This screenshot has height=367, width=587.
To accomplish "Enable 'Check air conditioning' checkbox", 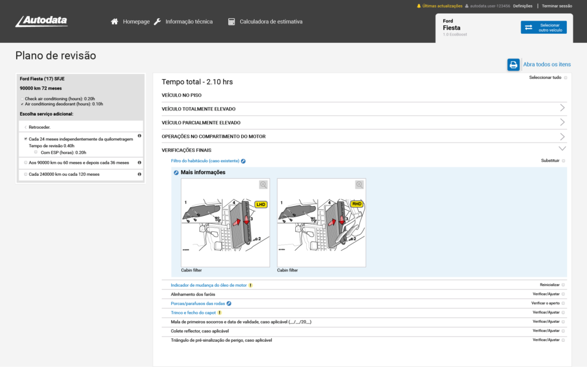I will (x=22, y=99).
